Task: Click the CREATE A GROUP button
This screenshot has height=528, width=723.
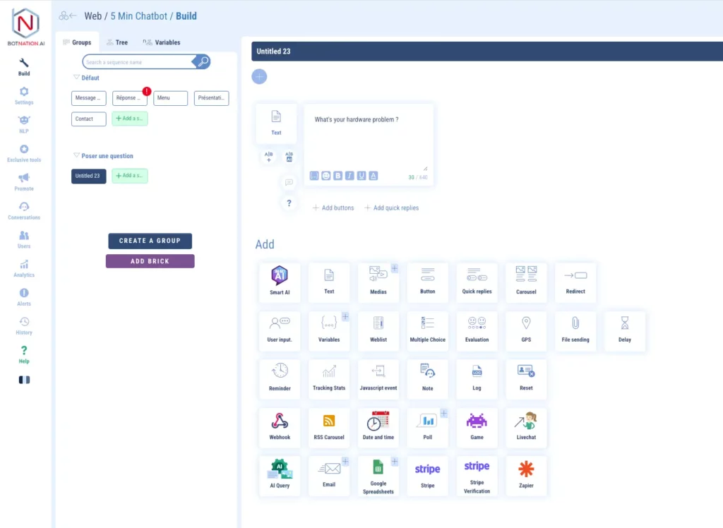Action: 150,241
